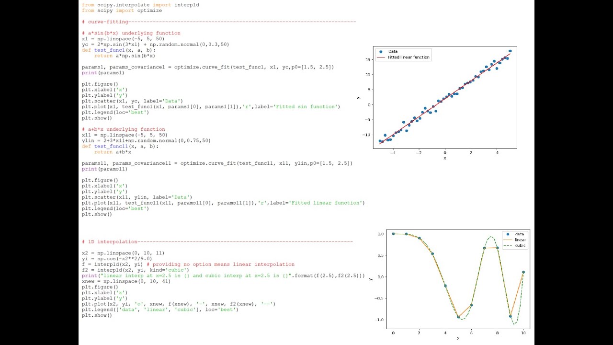Click the 'x2 = np.linspace(0, 10, 11)' line
The height and width of the screenshot is (345, 613).
[x=123, y=253]
